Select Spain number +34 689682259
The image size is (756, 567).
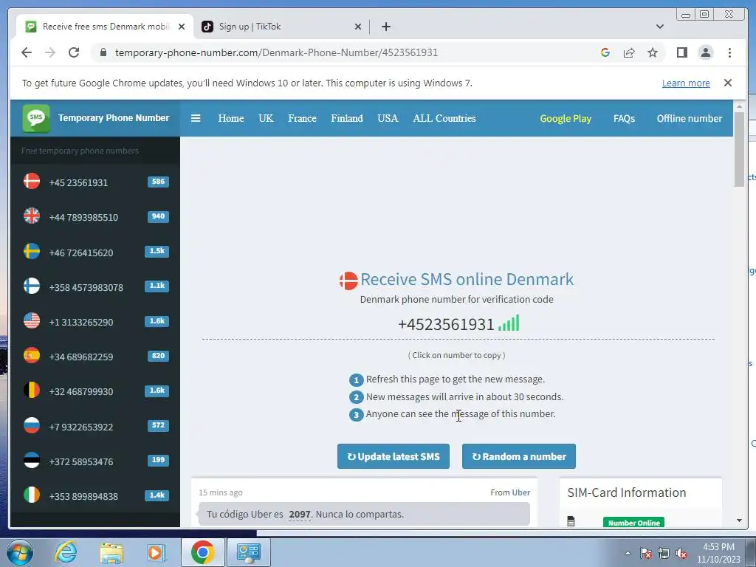[x=95, y=357]
